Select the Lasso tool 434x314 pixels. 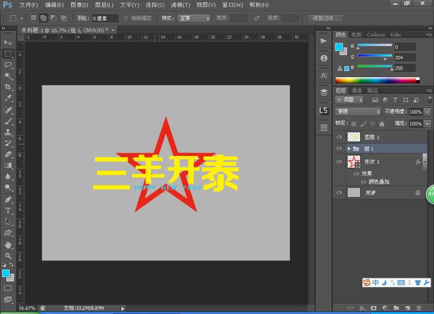8,65
